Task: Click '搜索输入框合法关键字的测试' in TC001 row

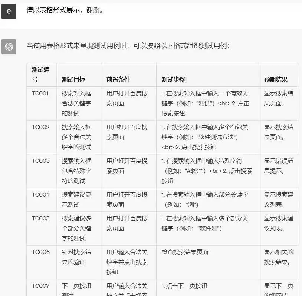Action: pyautogui.click(x=76, y=103)
